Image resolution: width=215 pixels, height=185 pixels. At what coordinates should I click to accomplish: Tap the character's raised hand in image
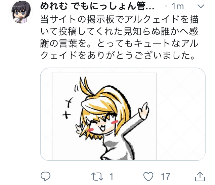tap(144, 111)
